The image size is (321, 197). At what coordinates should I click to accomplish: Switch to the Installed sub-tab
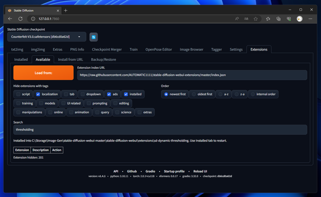pyautogui.click(x=21, y=59)
